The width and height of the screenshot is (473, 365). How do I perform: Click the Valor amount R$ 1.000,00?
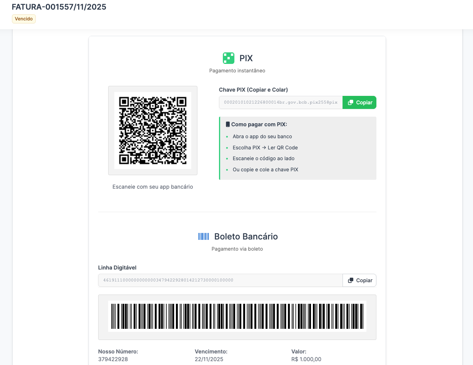tap(306, 359)
